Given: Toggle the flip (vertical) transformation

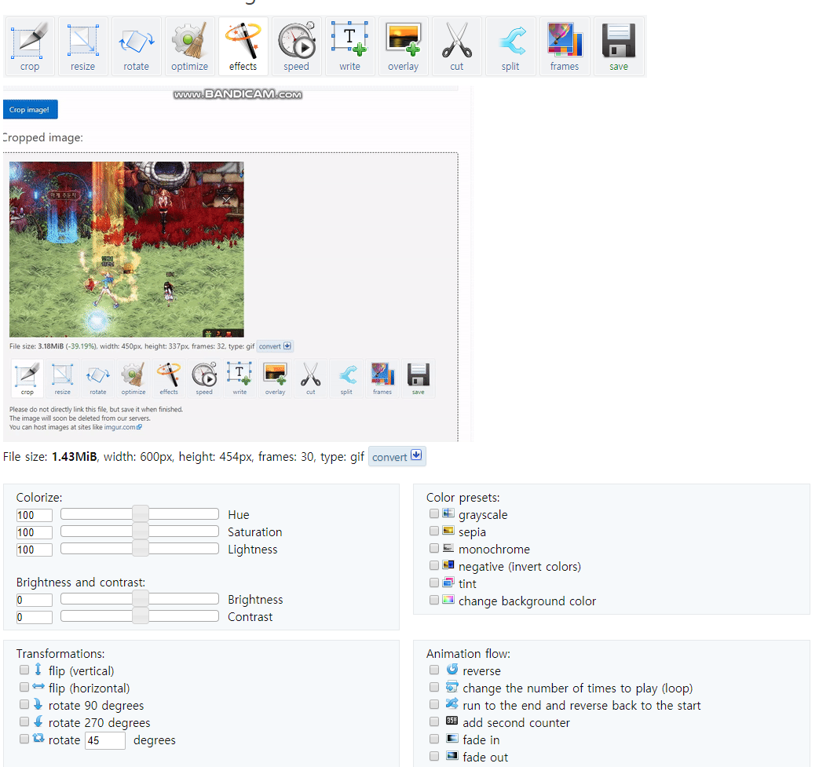Looking at the screenshot, I should pos(24,670).
